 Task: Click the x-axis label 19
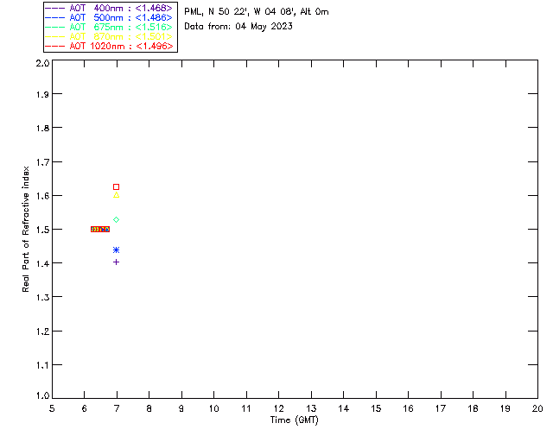(x=505, y=408)
